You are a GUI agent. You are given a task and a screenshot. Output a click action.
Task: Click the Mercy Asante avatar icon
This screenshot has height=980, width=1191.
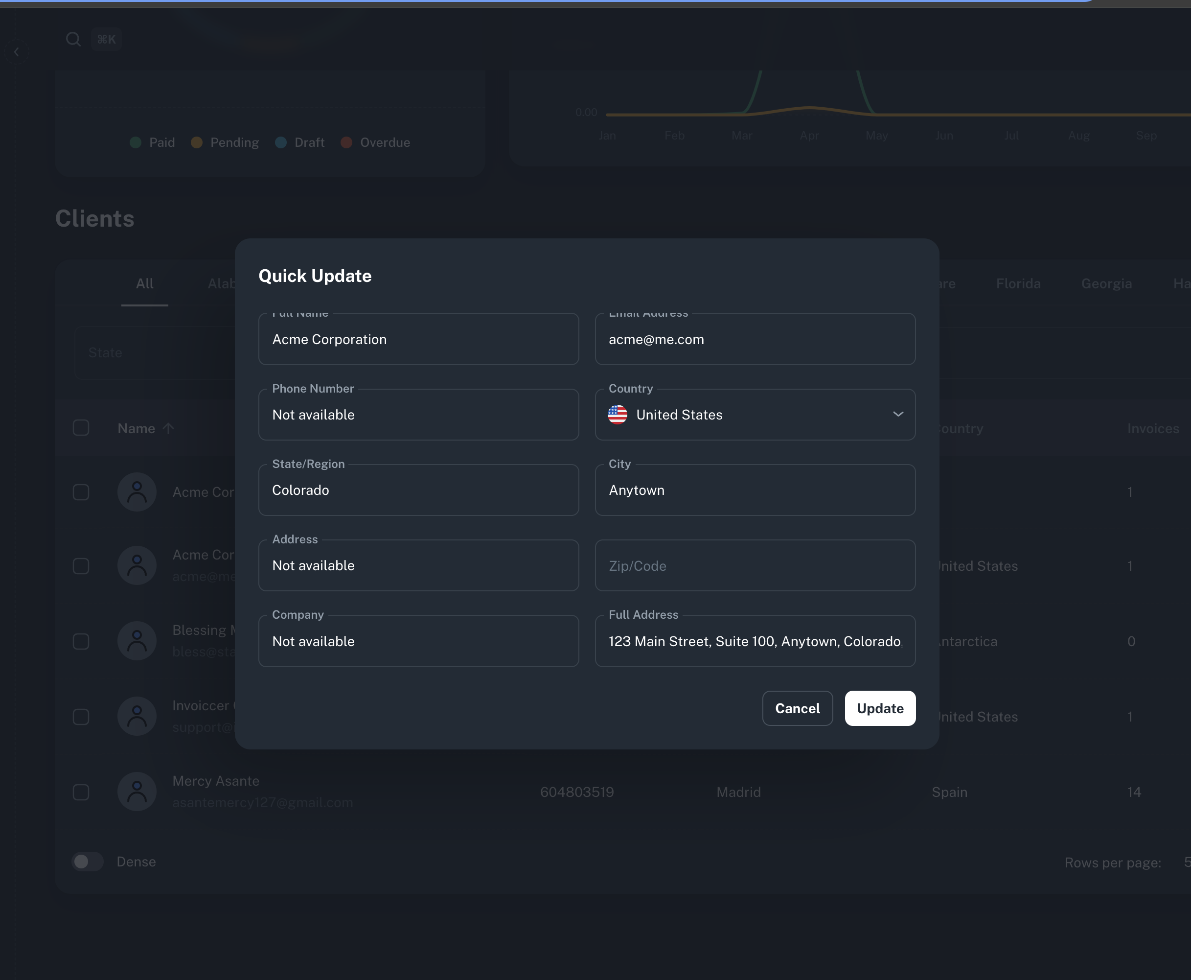click(x=137, y=792)
